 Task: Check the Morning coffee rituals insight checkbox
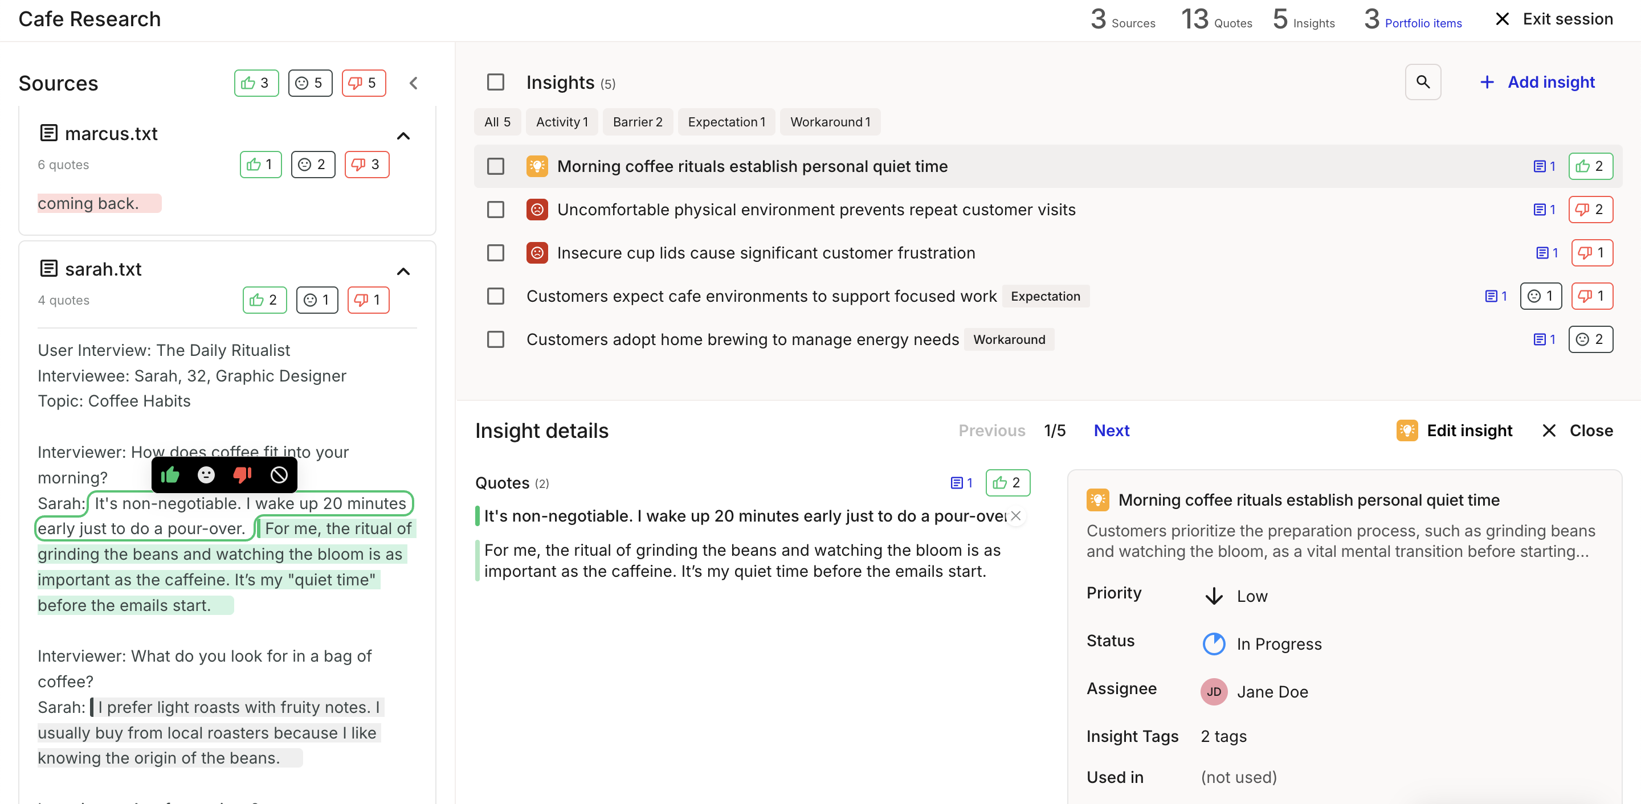pyautogui.click(x=496, y=167)
